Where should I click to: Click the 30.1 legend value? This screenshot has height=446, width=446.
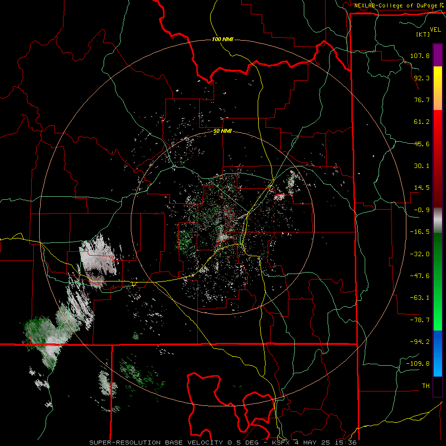pyautogui.click(x=422, y=166)
